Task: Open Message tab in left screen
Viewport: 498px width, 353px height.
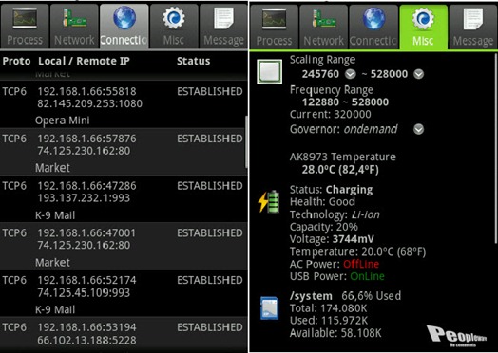Action: (x=223, y=27)
